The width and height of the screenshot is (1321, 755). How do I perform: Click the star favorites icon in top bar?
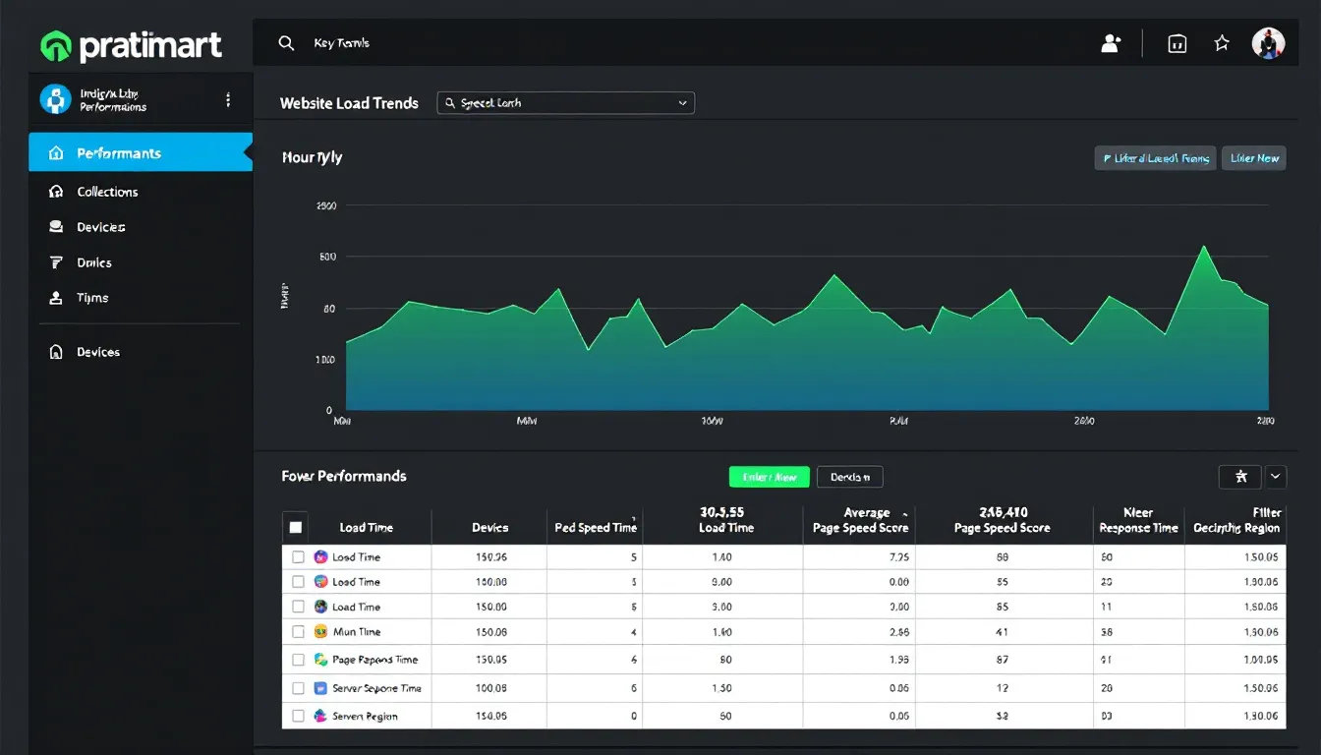tap(1221, 43)
